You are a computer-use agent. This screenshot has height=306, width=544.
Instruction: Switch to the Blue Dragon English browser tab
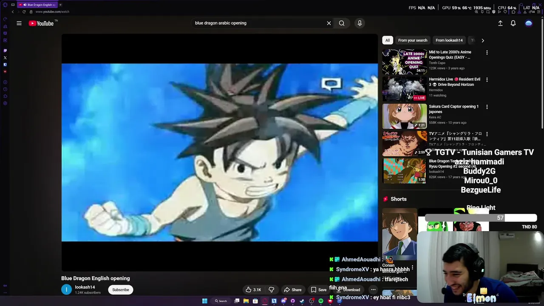click(37, 5)
